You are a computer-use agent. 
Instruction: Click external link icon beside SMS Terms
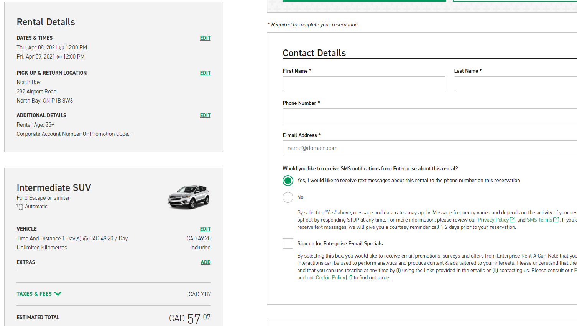(556, 220)
